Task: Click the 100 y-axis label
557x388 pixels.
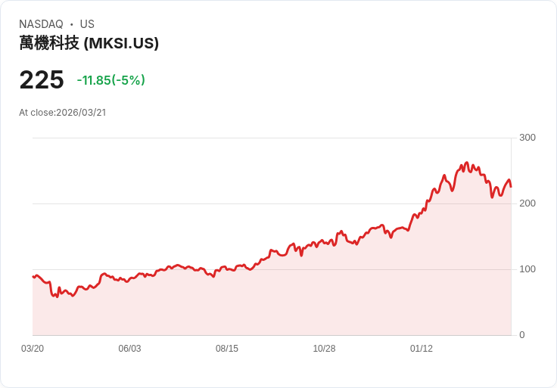Action: (x=527, y=269)
